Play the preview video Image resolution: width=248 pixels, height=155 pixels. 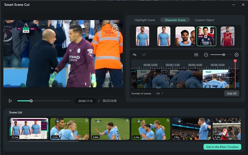[10, 101]
